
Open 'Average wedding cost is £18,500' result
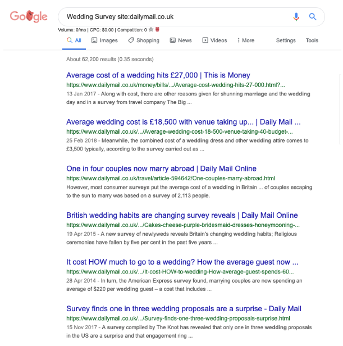click(x=184, y=122)
